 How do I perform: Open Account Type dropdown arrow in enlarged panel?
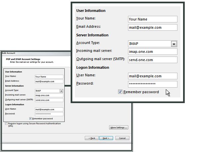coord(173,44)
